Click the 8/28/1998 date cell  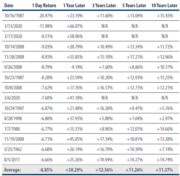[13, 119]
